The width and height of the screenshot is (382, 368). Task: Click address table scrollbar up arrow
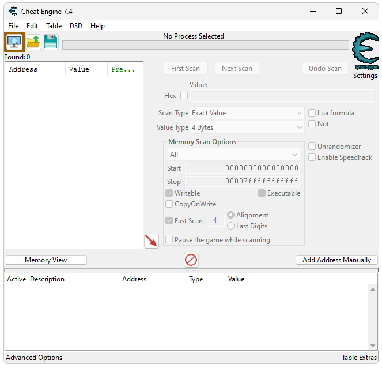(373, 290)
